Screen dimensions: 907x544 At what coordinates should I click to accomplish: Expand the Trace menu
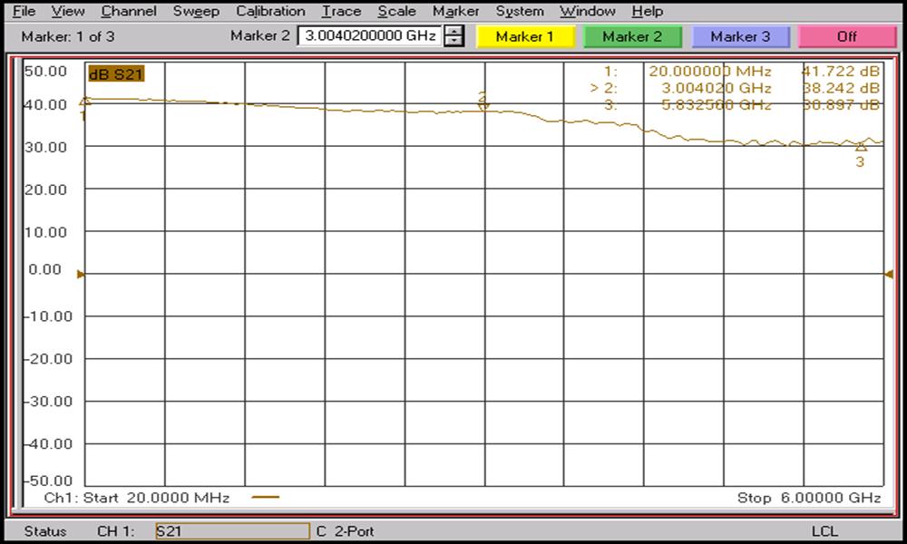tap(341, 12)
